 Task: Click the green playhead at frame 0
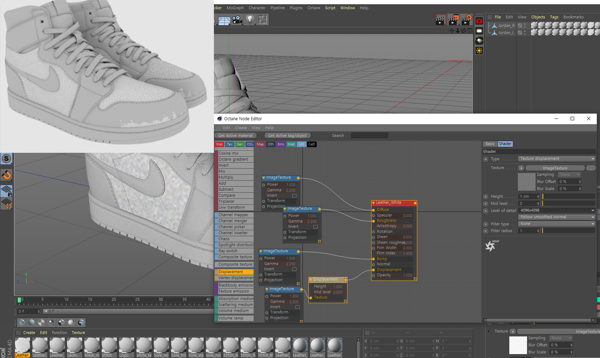click(19, 300)
